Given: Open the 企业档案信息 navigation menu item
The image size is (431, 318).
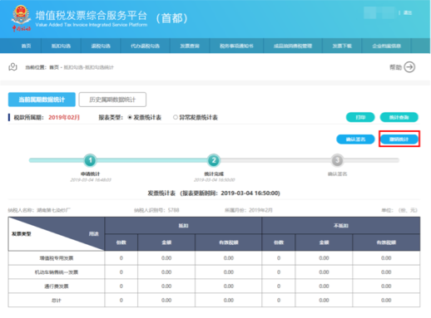Looking at the screenshot, I should point(387,46).
